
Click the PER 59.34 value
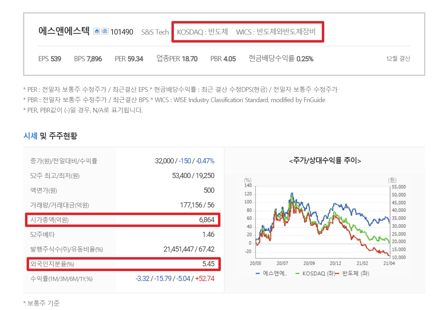[x=129, y=59]
